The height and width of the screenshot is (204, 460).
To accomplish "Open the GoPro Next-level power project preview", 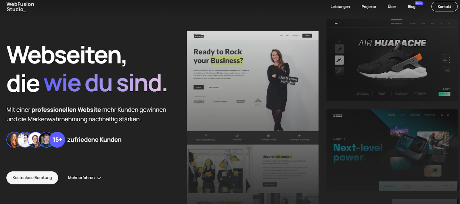I will (392, 150).
